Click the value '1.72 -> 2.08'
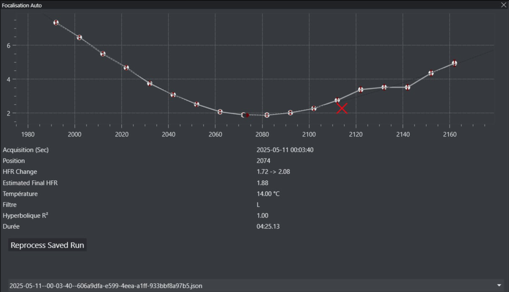This screenshot has height=292, width=509. click(x=273, y=172)
